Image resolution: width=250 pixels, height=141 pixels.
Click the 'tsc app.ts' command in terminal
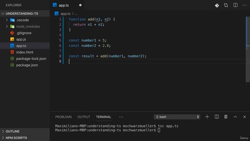168,126
